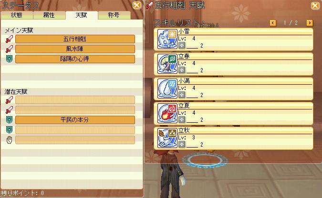322x198 pixels.
Task: Go to previous skill list page
Action: pyautogui.click(x=273, y=23)
